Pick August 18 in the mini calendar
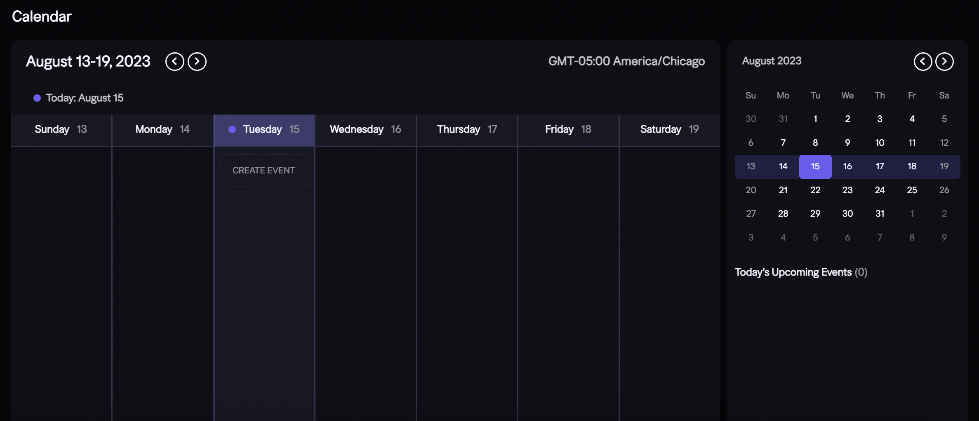Screen dimensions: 979x421 [x=912, y=166]
